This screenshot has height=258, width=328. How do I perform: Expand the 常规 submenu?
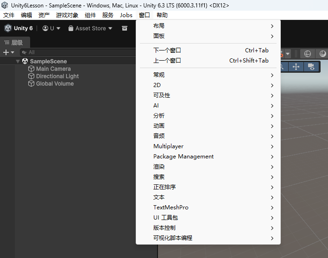click(208, 75)
